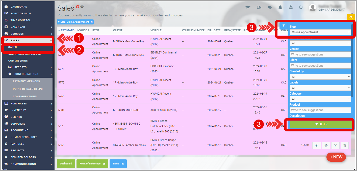
Task: Open the graduation cap training icon
Action: tap(248, 7)
